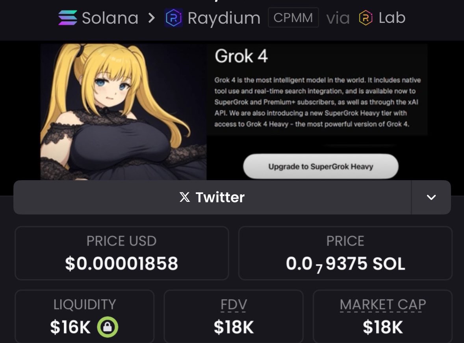Click the Solana chain name link
The height and width of the screenshot is (343, 464).
pyautogui.click(x=110, y=18)
